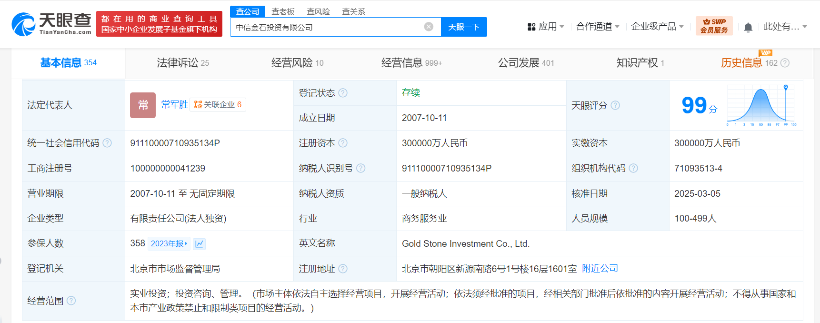
Task: Switch to the 法律诉讼 tab
Action: tap(183, 63)
